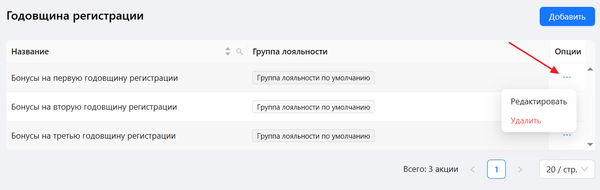Select row Бонусы на вторую годовщину регистрации
The image size is (600, 190).
pyautogui.click(x=278, y=107)
